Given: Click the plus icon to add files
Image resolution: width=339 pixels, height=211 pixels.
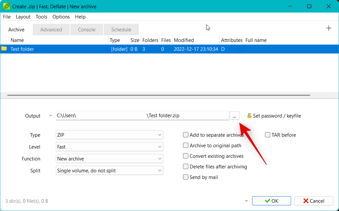Looking at the screenshot, I should click(328, 28).
